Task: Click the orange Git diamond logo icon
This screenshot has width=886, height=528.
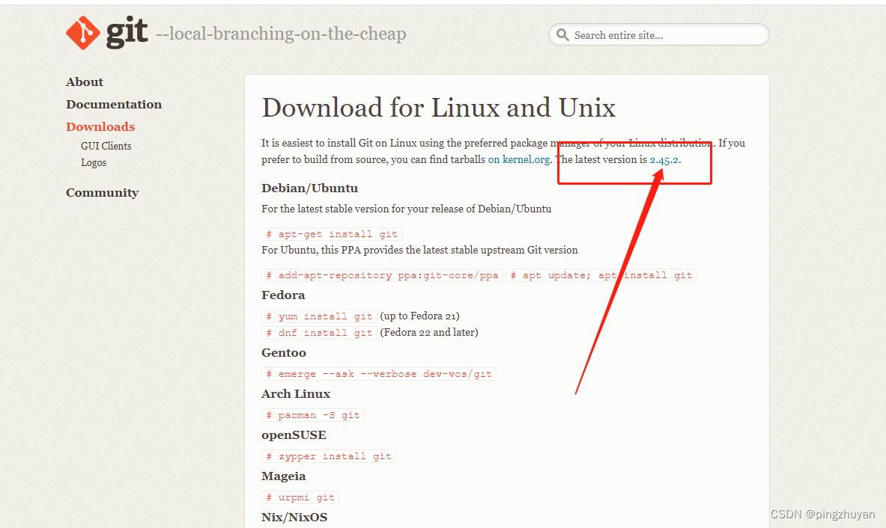Action: pos(83,33)
